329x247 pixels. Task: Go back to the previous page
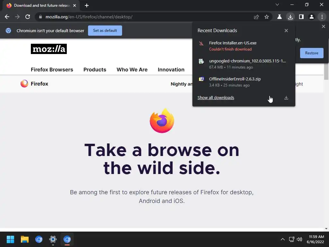click(7, 17)
